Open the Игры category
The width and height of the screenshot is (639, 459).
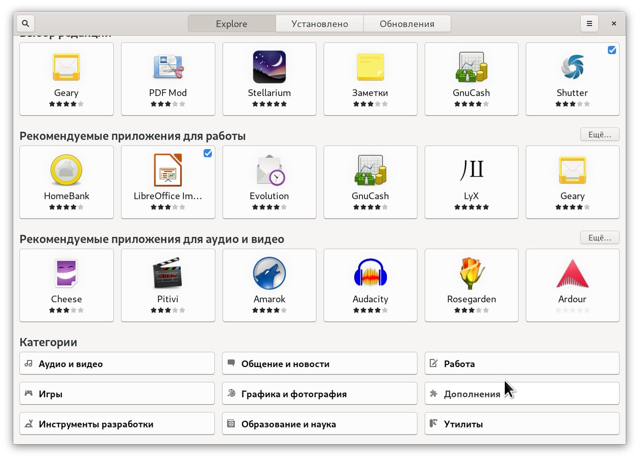click(x=117, y=394)
